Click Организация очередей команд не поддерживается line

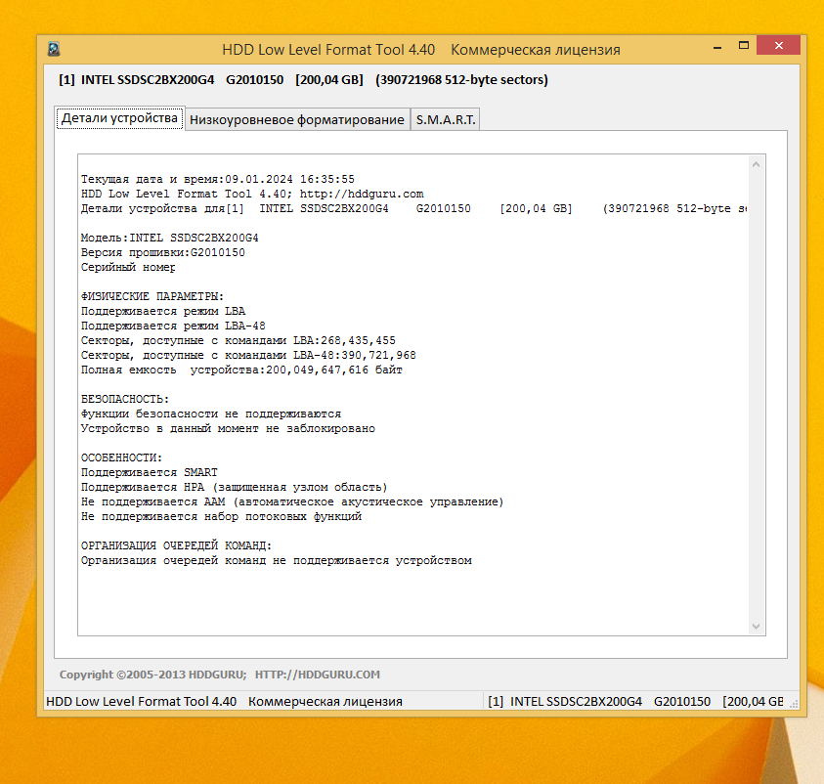pos(277,561)
